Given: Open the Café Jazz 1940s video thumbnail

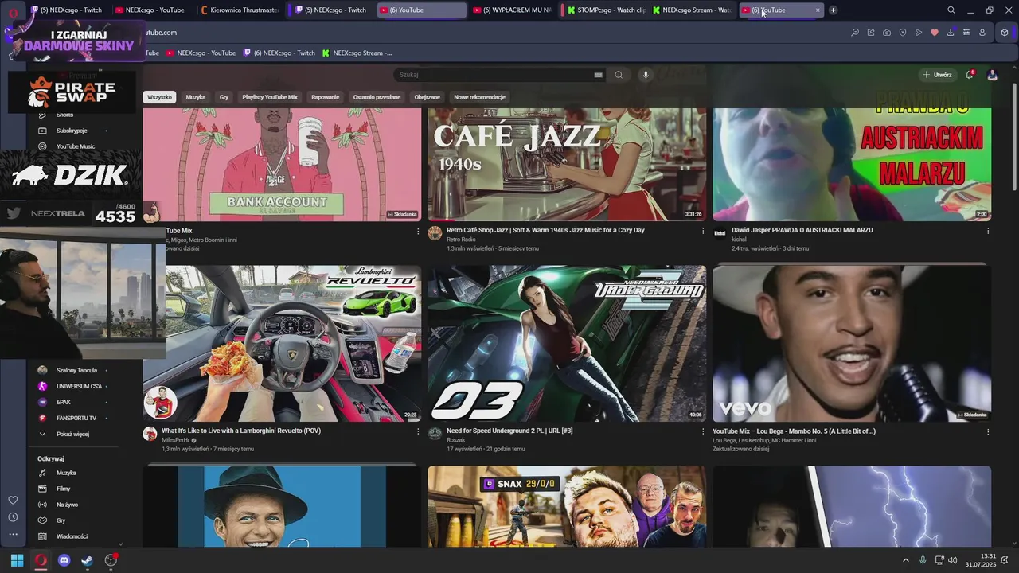Looking at the screenshot, I should pyautogui.click(x=567, y=164).
